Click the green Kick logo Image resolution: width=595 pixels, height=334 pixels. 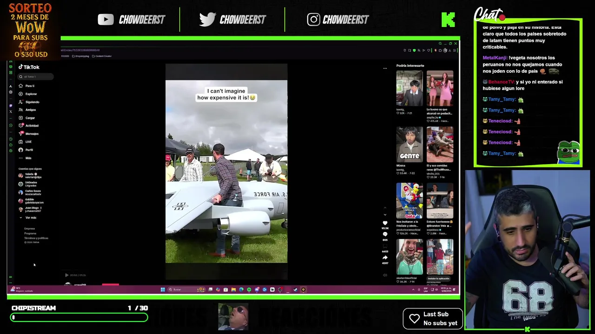tap(448, 19)
